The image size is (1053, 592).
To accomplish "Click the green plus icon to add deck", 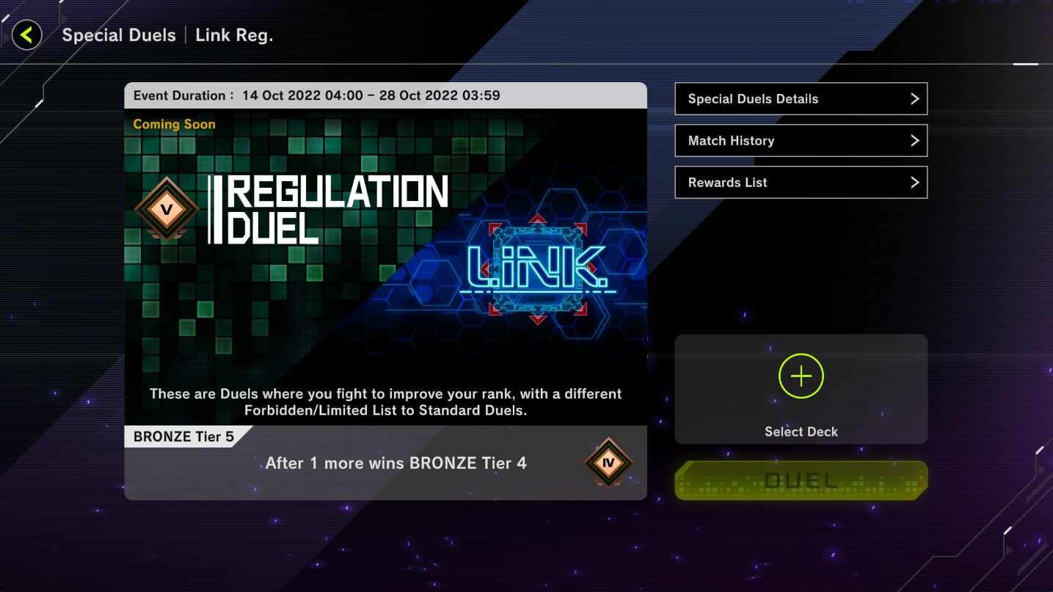I will (x=801, y=376).
